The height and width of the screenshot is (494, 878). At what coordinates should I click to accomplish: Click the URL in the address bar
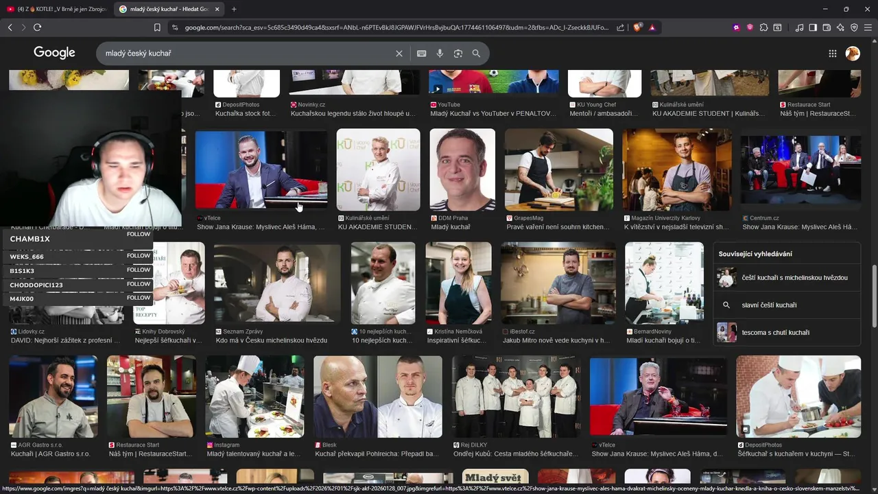pyautogui.click(x=396, y=27)
